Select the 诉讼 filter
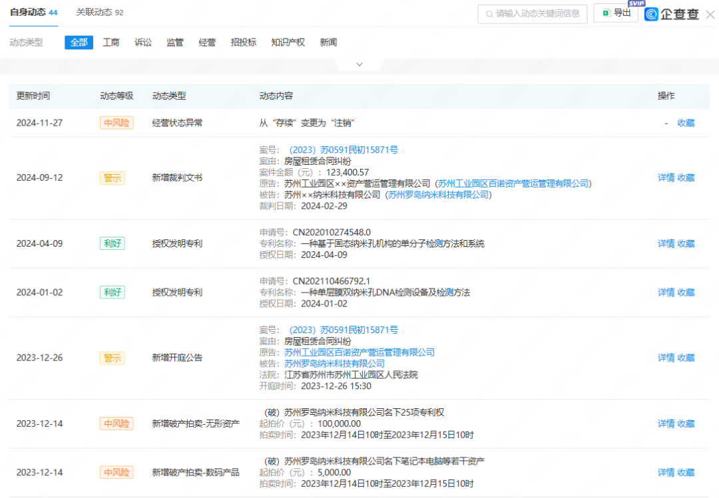The height and width of the screenshot is (498, 719). [x=143, y=42]
